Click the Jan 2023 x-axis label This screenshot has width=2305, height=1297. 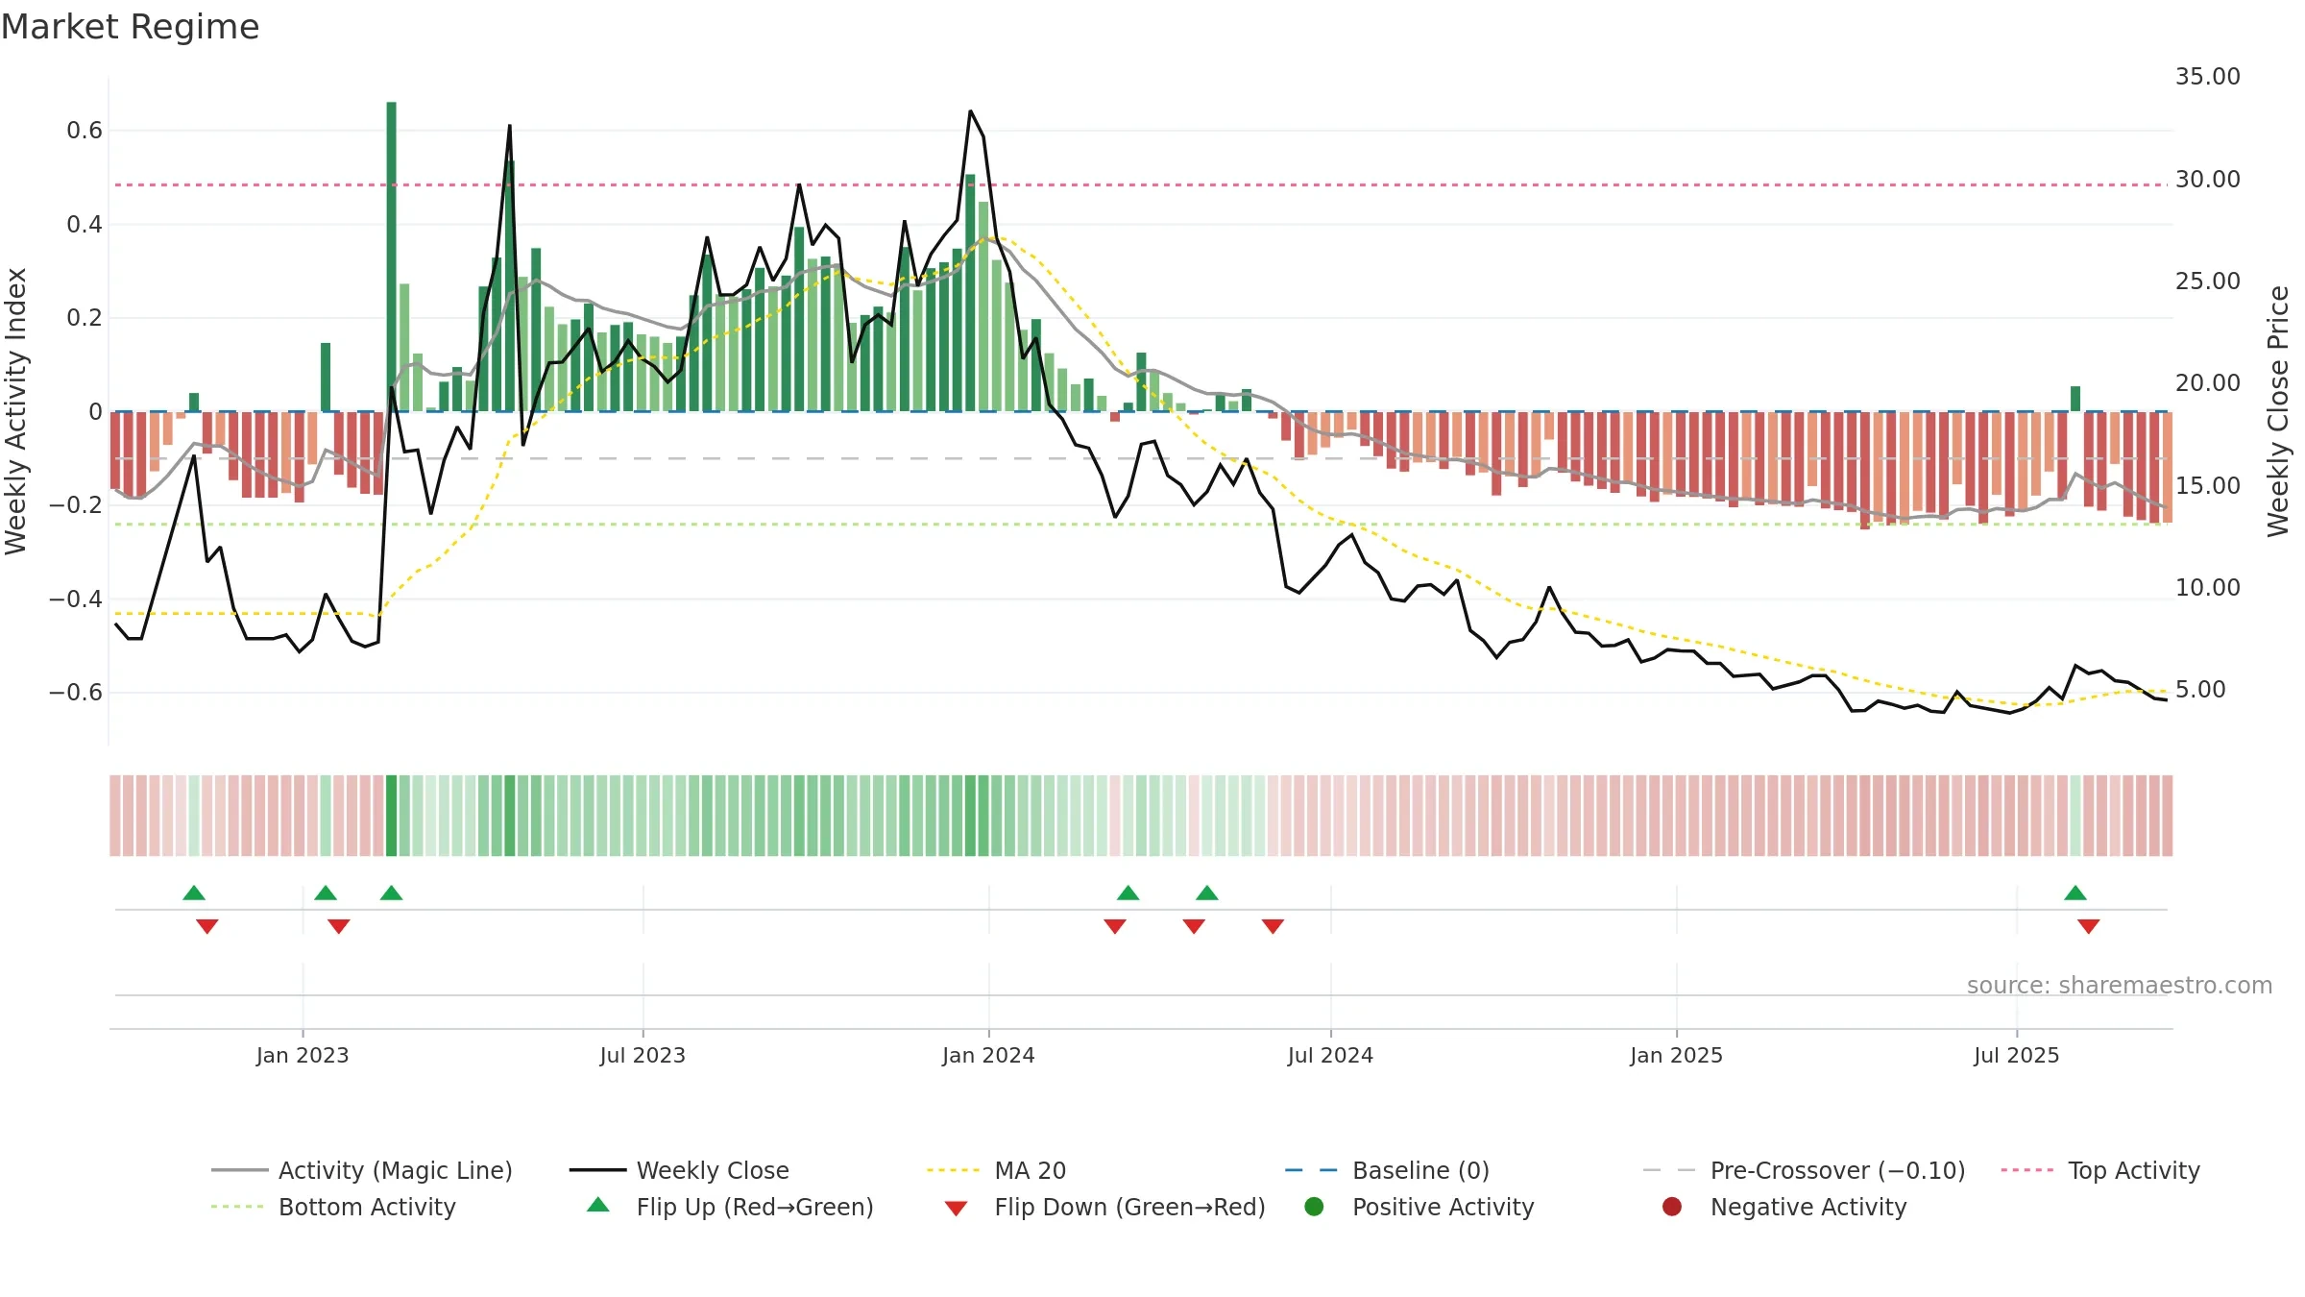point(303,1055)
